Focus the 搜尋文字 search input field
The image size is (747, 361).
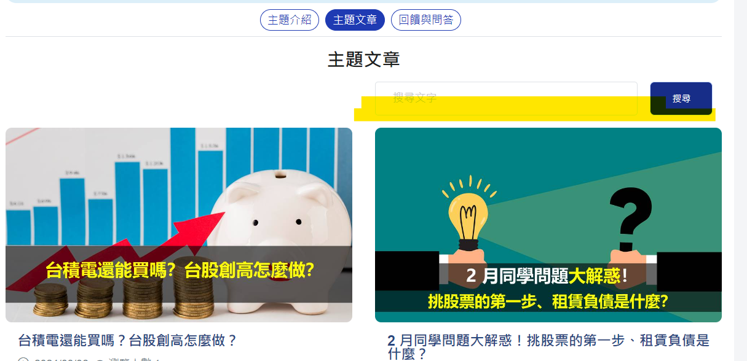[506, 98]
